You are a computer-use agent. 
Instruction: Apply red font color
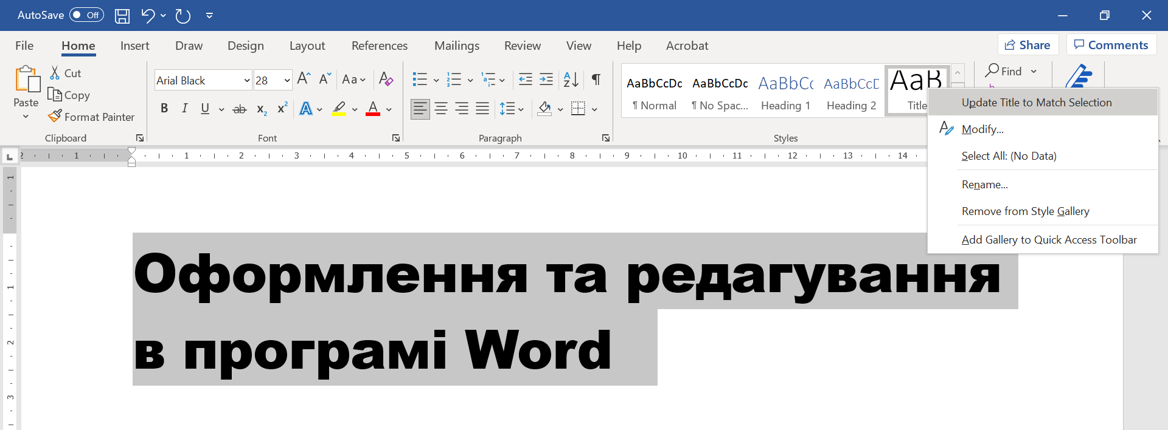[x=373, y=109]
